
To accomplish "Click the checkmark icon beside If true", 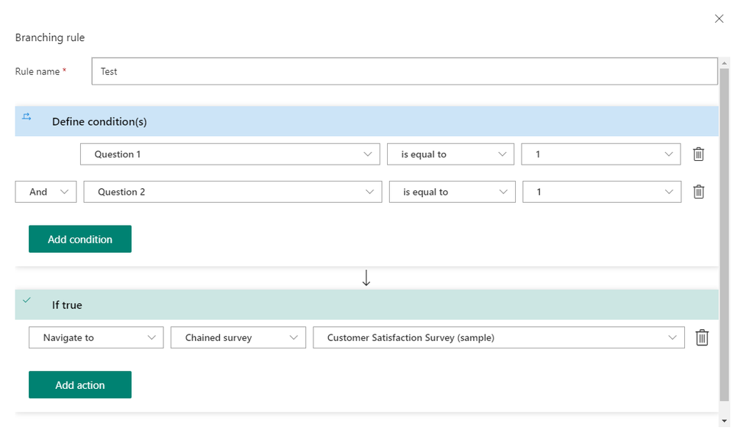I will point(27,301).
